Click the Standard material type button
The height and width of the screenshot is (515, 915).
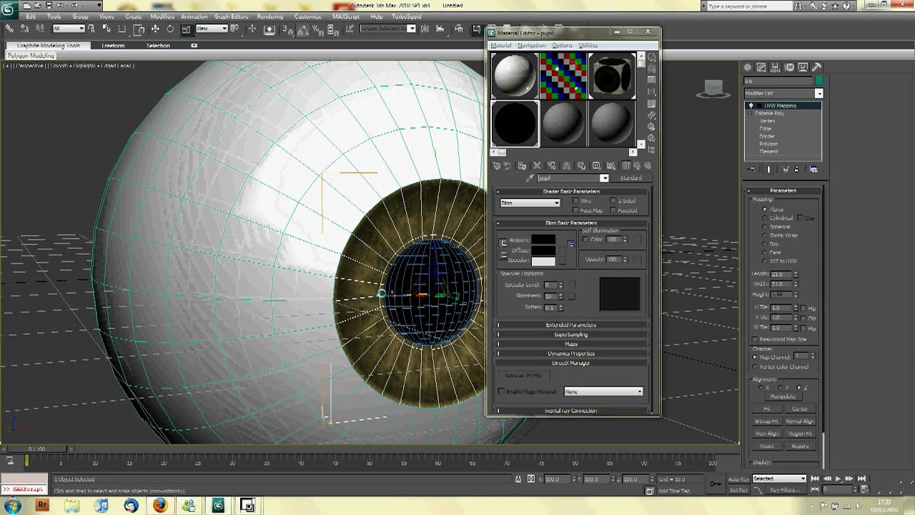(x=630, y=177)
